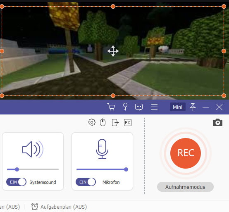Open the feedback chat bubble icon
229x212 pixels.
point(139,107)
